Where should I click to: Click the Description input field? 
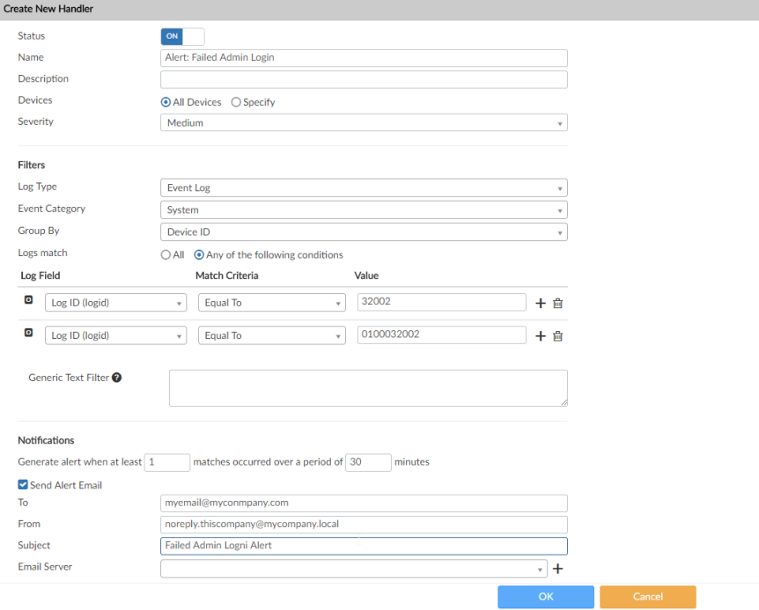[x=364, y=80]
